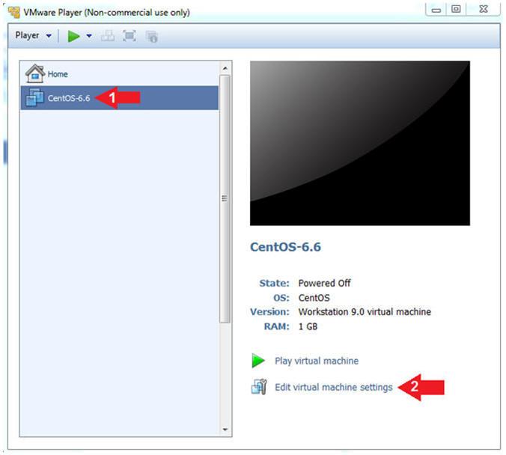Minimize the VMware Player window

436,10
